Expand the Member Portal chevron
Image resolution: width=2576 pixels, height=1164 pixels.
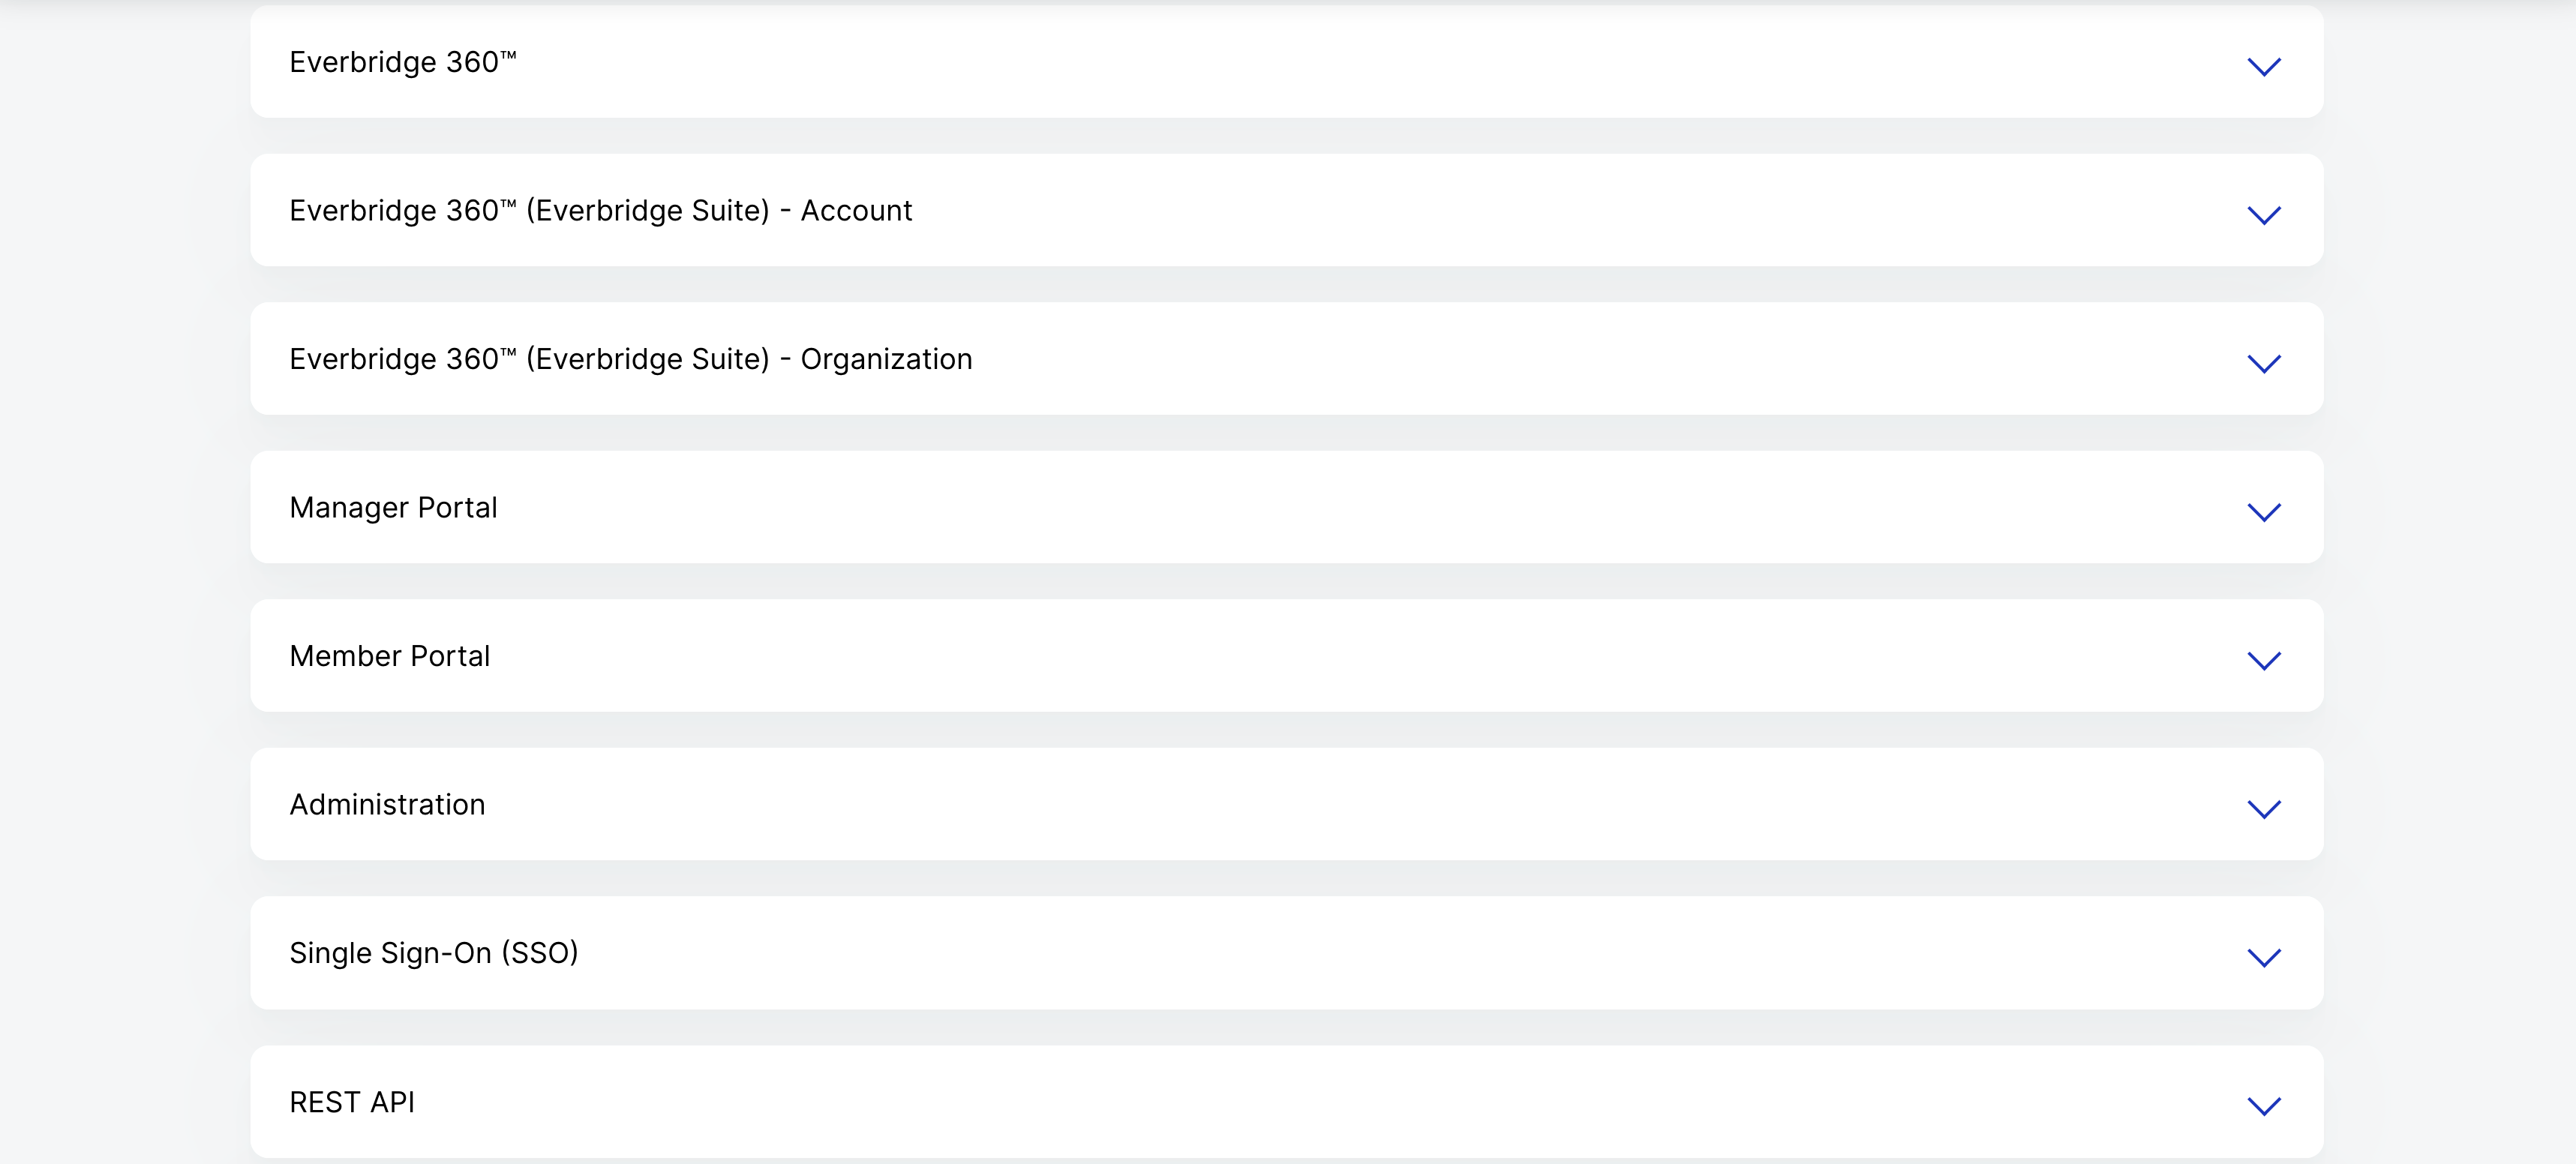click(2263, 660)
